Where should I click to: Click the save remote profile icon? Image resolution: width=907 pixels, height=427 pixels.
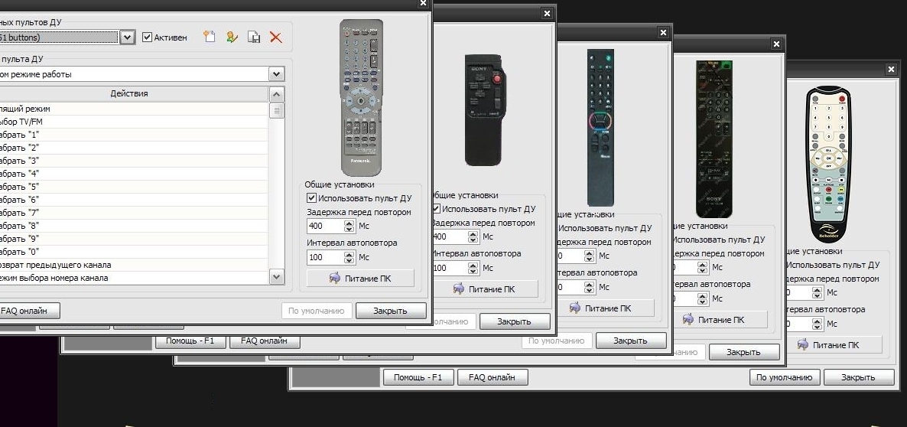click(253, 37)
